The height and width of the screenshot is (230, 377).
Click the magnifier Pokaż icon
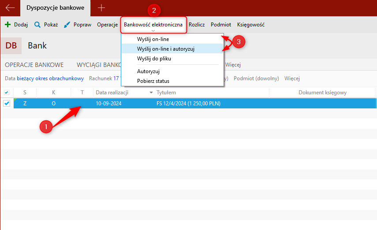coord(37,25)
